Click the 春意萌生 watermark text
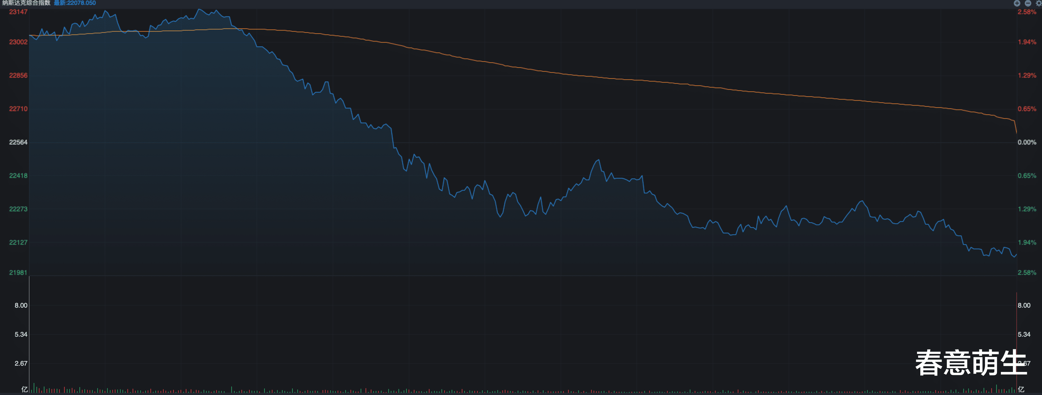 971,363
